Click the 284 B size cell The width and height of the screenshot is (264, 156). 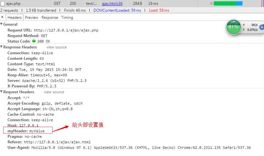click(138, 4)
